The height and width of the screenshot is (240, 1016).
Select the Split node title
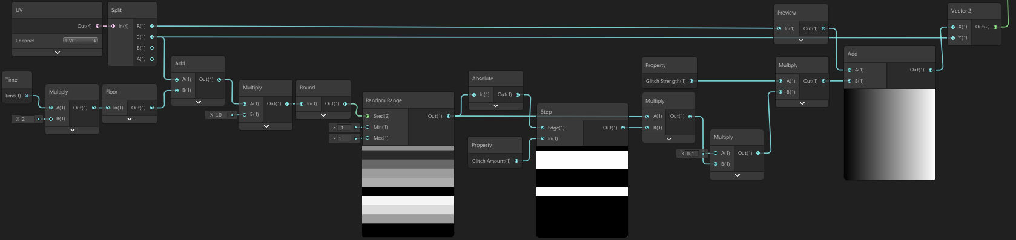click(x=116, y=10)
